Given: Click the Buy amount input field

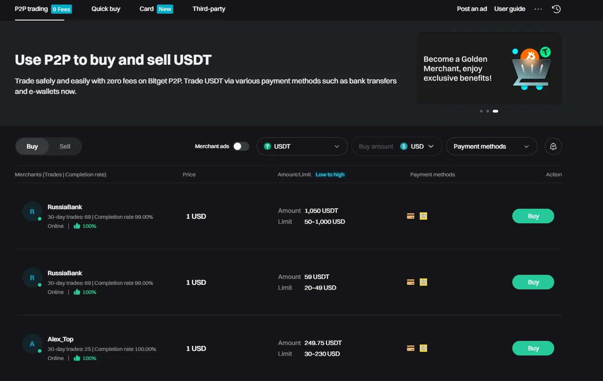Looking at the screenshot, I should [376, 146].
